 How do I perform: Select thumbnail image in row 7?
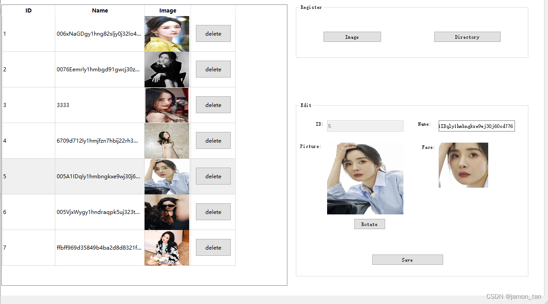[167, 248]
